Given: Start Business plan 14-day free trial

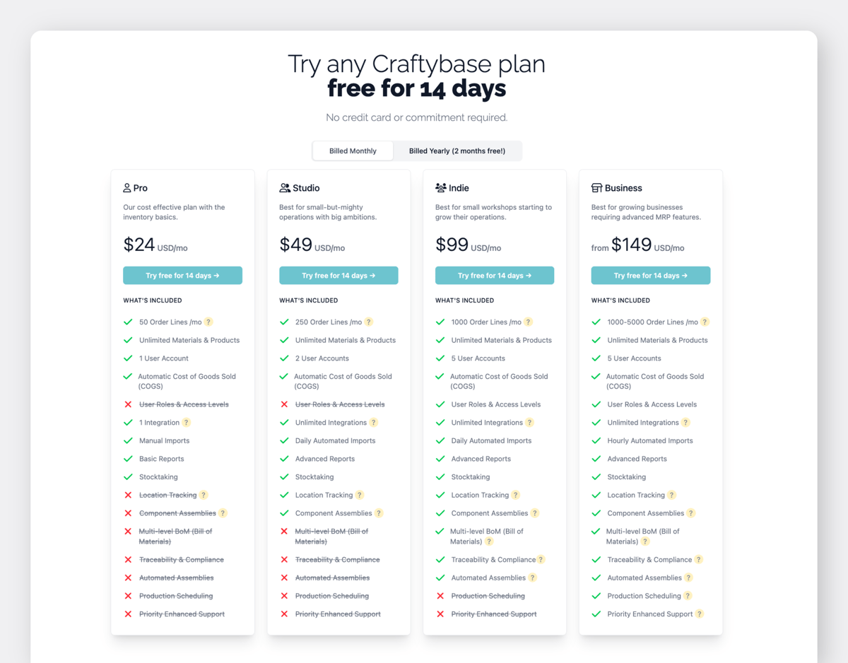Looking at the screenshot, I should point(651,276).
